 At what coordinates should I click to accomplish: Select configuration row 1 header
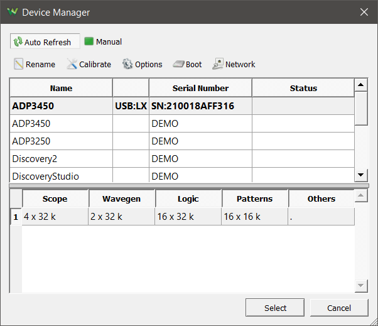point(16,217)
